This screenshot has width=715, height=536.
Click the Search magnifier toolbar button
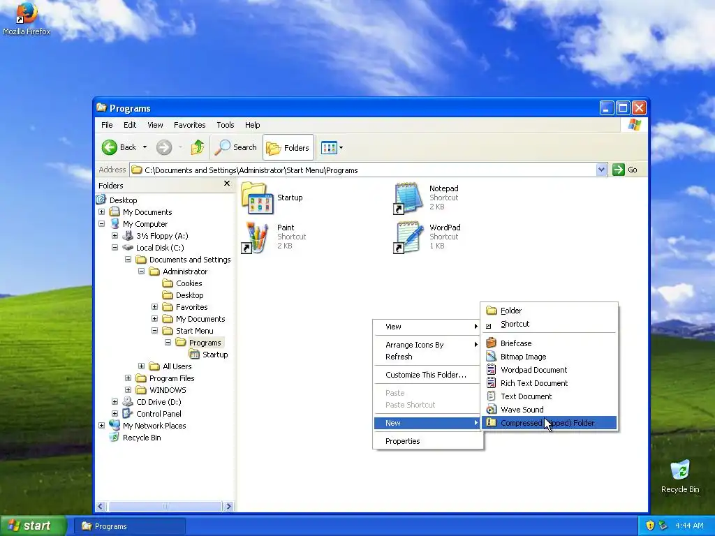[x=236, y=147]
